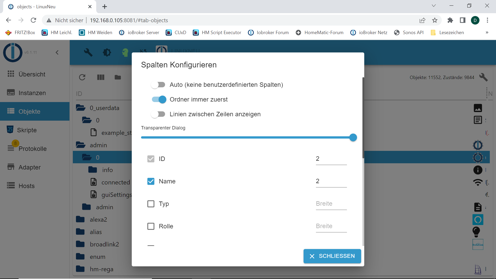Disable 'Ordner immer zuerst' switch

pos(159,99)
